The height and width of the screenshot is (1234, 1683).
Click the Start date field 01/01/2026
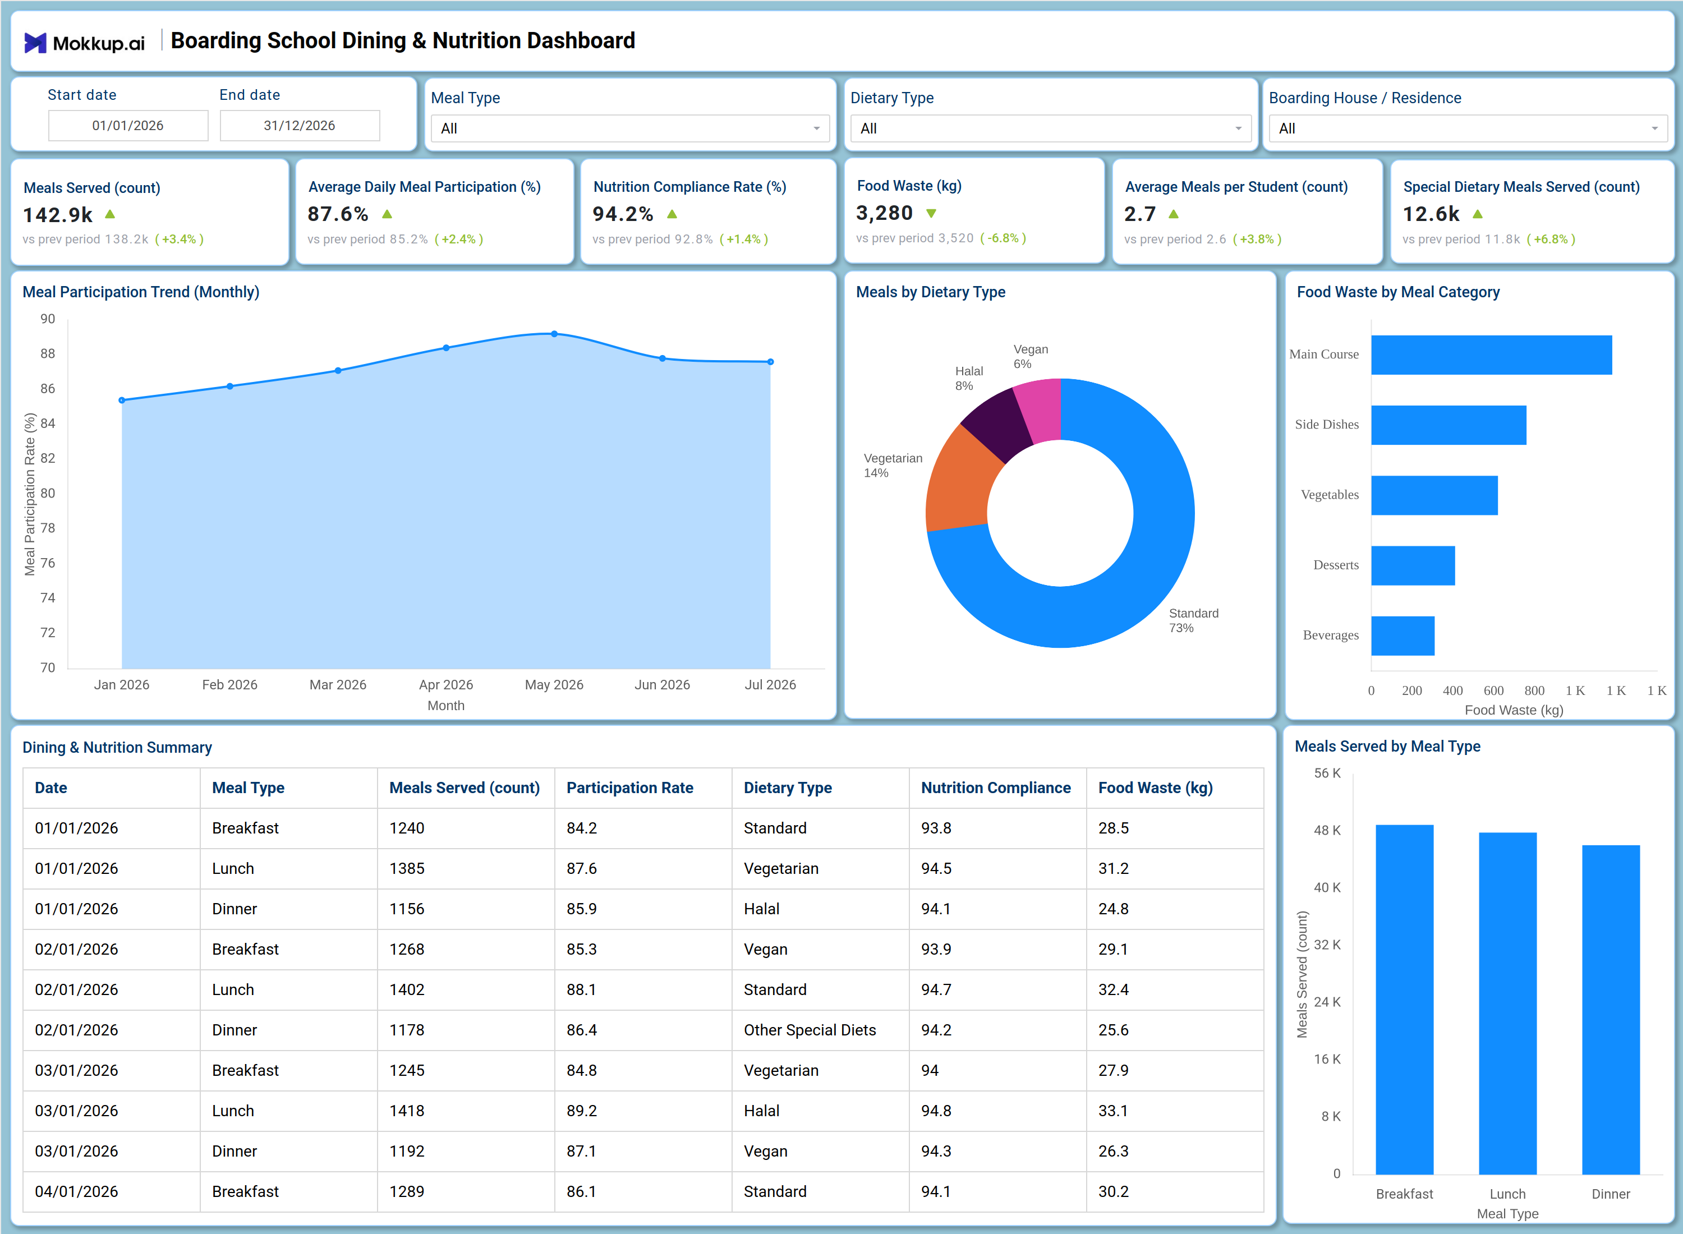tap(128, 126)
